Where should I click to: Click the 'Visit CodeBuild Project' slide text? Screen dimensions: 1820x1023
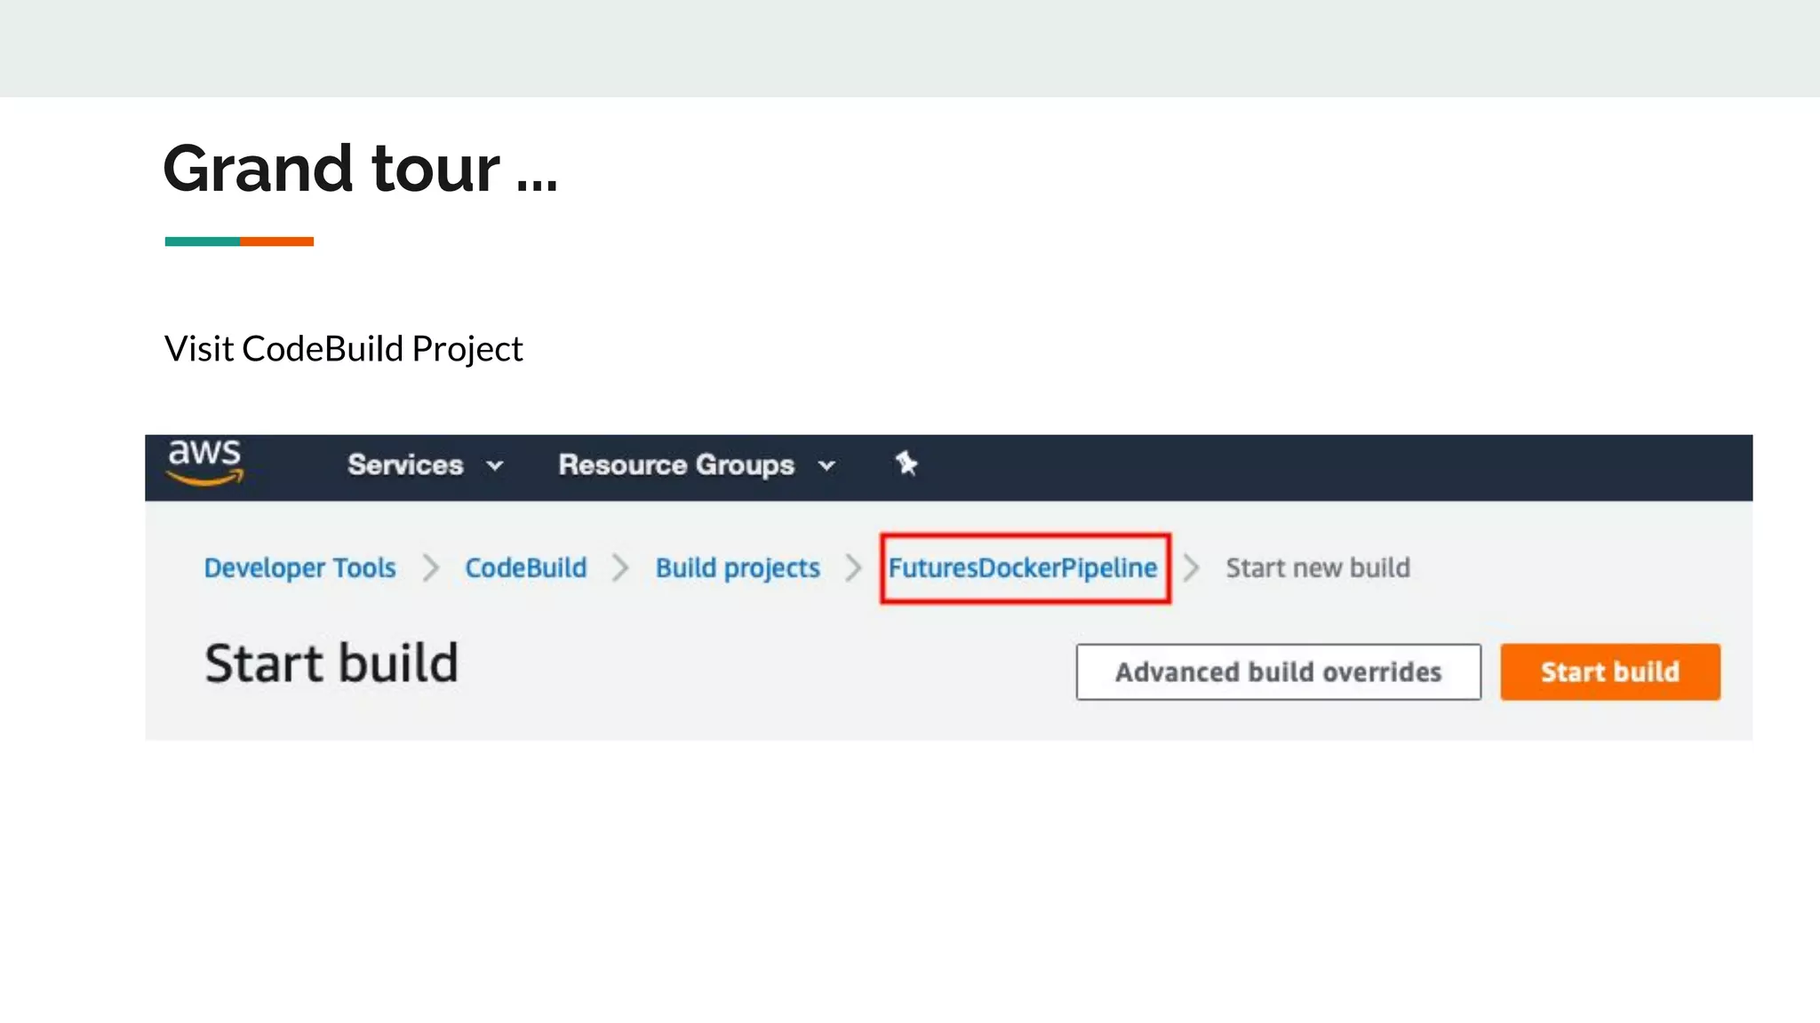click(344, 349)
